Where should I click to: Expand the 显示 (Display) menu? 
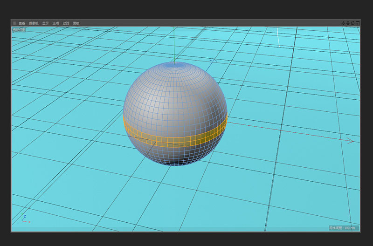click(x=45, y=23)
